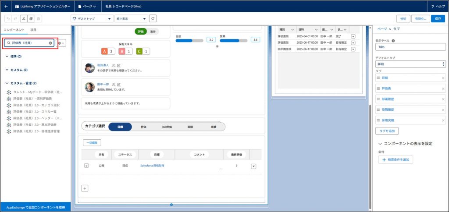The width and height of the screenshot is (449, 212).
Task: Click the refresh canvas icon
Action: point(153,18)
